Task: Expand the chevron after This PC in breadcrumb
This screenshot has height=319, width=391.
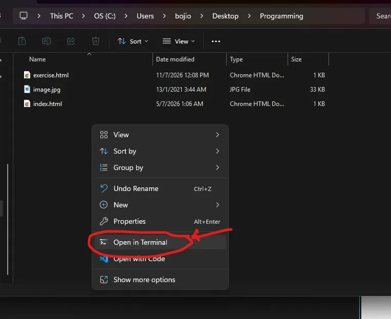Action: click(x=83, y=16)
